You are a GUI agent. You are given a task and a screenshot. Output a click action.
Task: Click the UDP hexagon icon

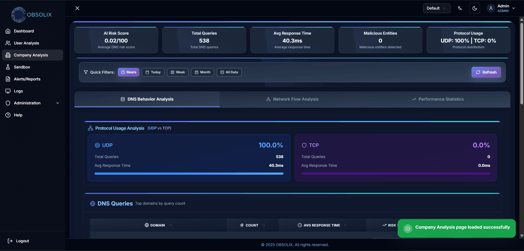(97, 145)
